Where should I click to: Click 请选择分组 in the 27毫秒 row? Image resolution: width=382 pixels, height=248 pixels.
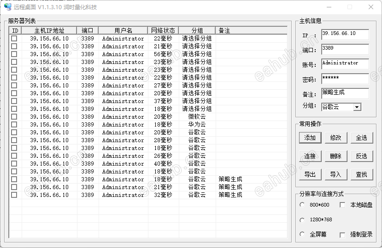pos(197,86)
